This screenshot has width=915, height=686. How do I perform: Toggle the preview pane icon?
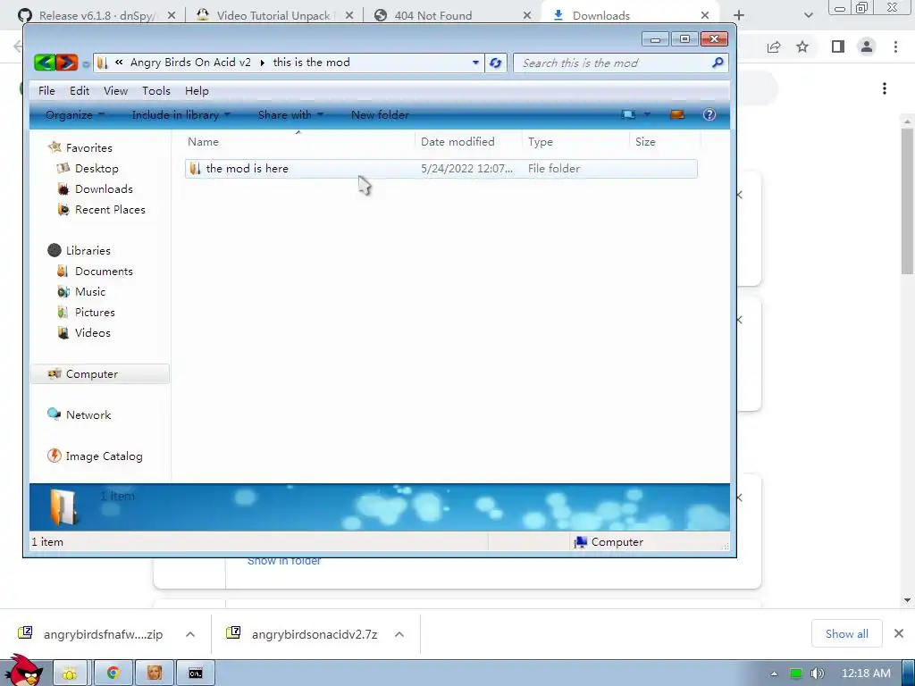(677, 115)
